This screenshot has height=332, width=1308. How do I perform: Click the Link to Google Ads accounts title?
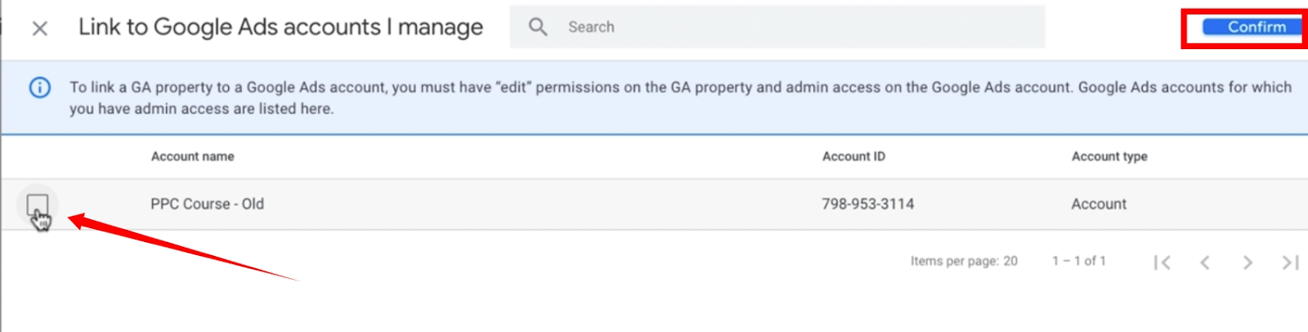point(280,27)
